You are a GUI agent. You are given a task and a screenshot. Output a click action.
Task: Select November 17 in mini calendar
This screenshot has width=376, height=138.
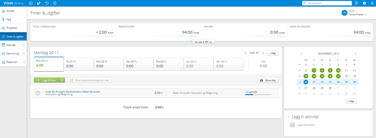pyautogui.click(x=338, y=76)
